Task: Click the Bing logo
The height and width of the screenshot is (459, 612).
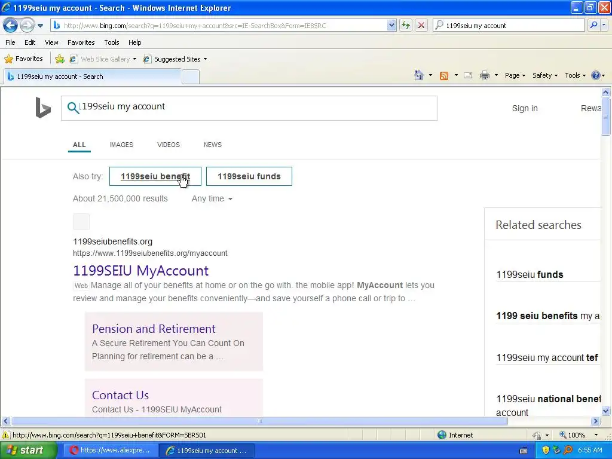Action: pos(43,108)
